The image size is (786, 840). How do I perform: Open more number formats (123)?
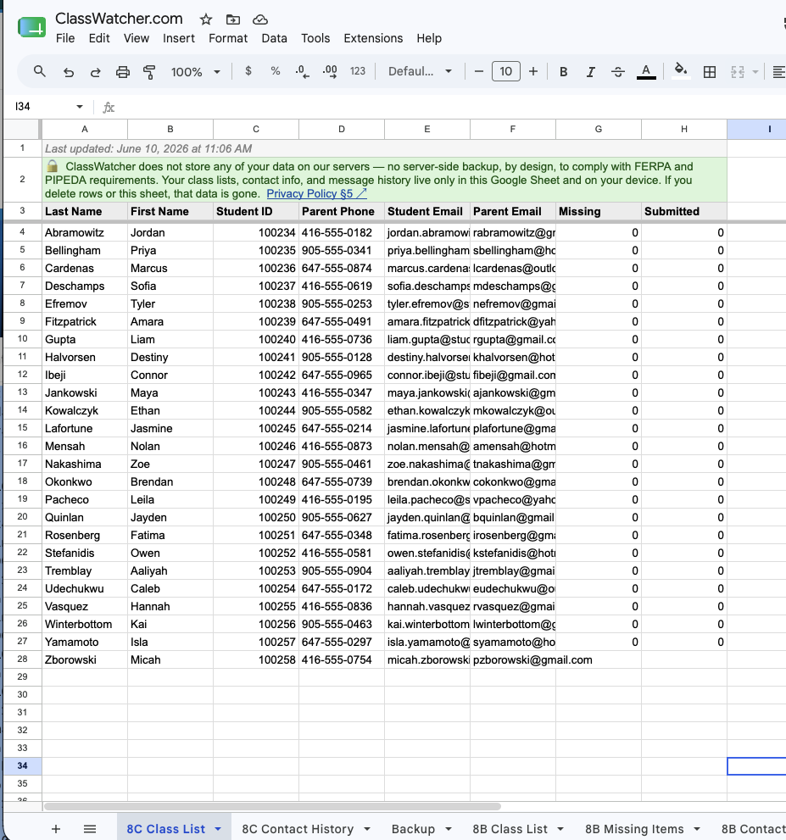click(357, 71)
